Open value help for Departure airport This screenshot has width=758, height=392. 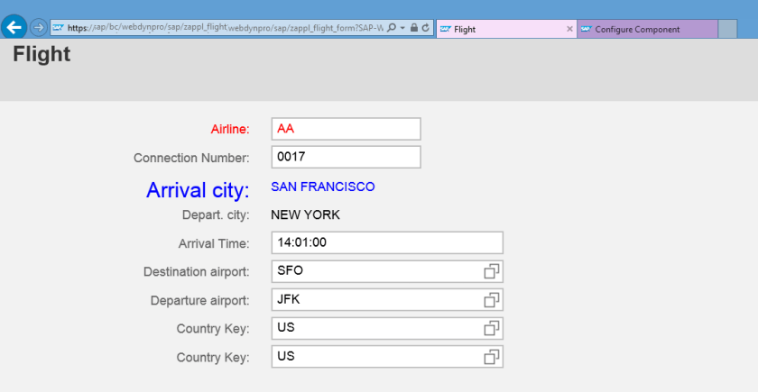pyautogui.click(x=491, y=300)
